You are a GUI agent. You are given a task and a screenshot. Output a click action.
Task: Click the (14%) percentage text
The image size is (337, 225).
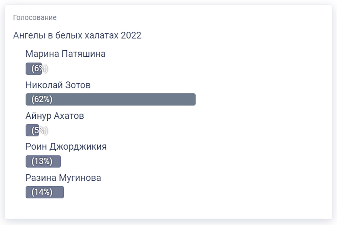point(42,192)
